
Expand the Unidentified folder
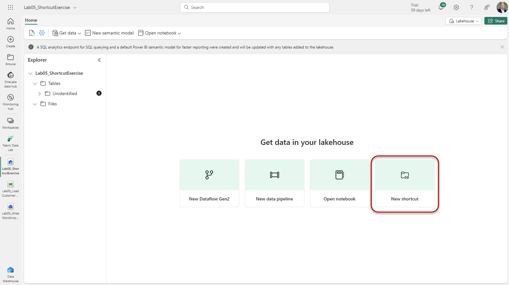point(39,94)
